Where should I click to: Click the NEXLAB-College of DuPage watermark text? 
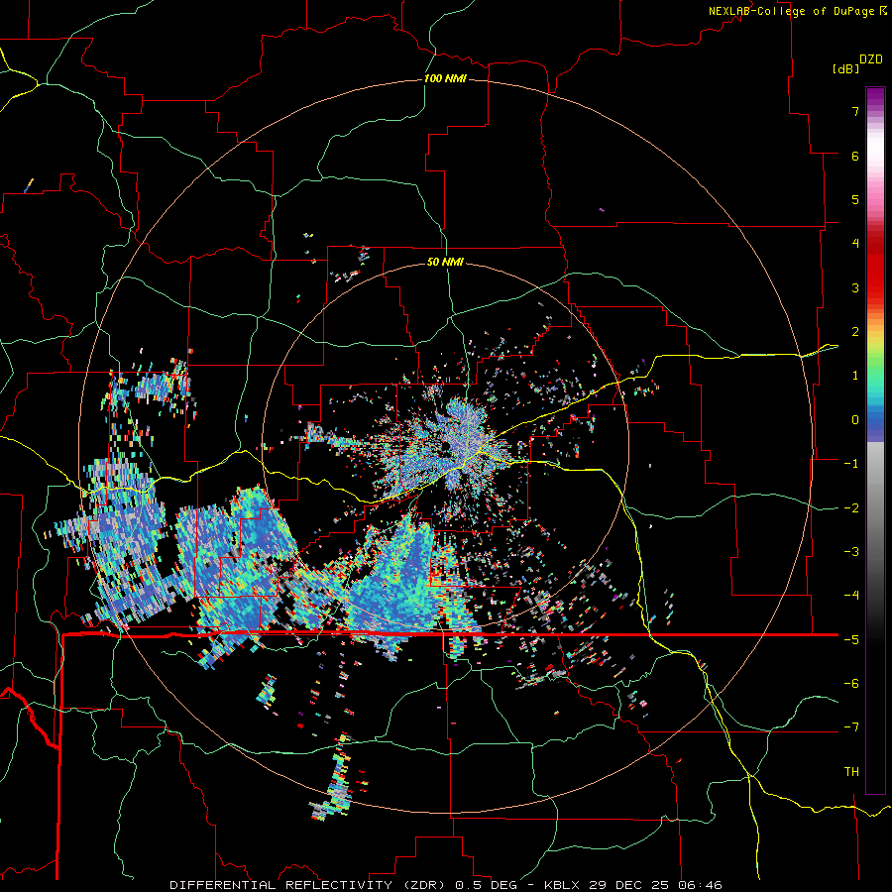791,11
